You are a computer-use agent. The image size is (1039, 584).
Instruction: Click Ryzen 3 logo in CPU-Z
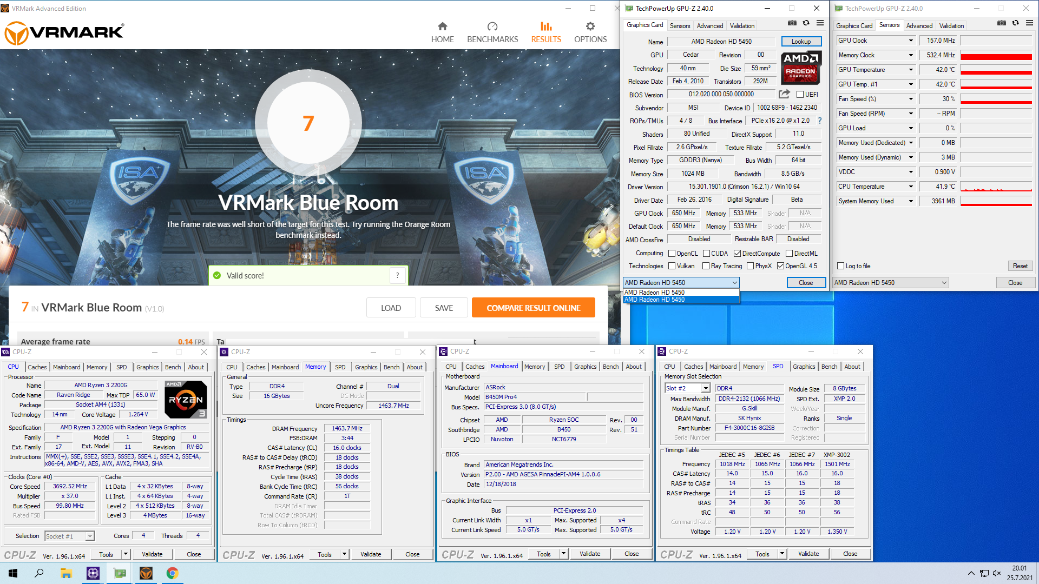[186, 400]
